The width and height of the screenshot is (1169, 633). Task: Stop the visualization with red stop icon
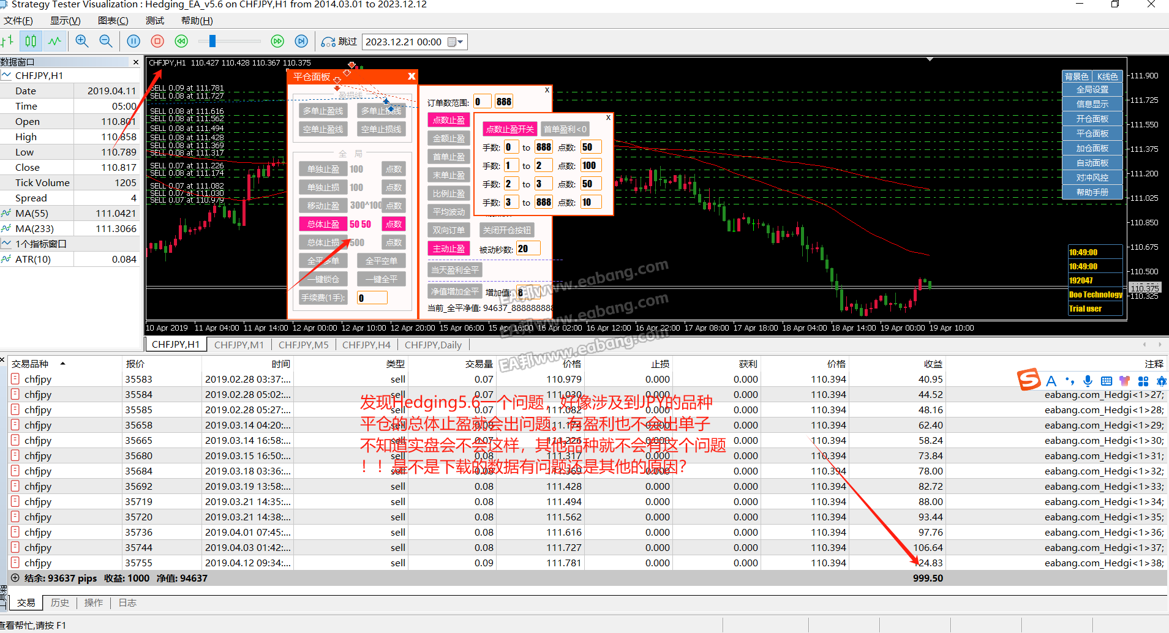[x=157, y=41]
